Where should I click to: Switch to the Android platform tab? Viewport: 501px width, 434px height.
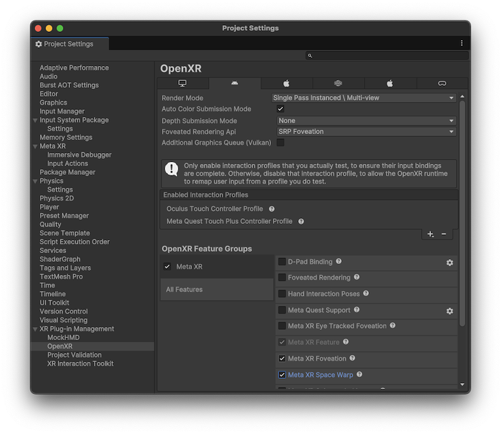[235, 84]
